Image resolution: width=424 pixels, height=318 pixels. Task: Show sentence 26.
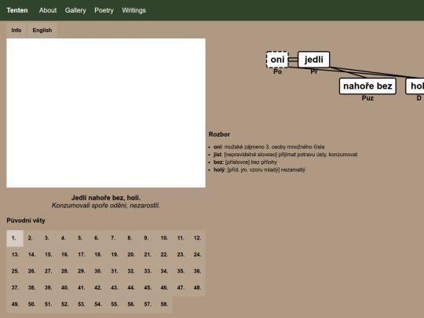click(x=31, y=271)
